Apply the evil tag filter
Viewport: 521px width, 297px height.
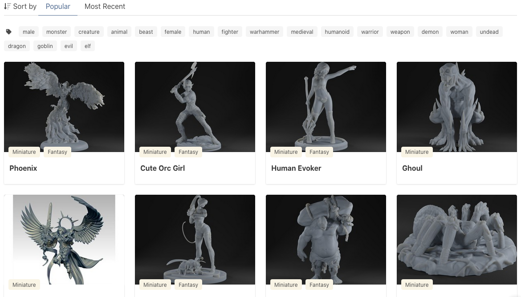coord(69,46)
